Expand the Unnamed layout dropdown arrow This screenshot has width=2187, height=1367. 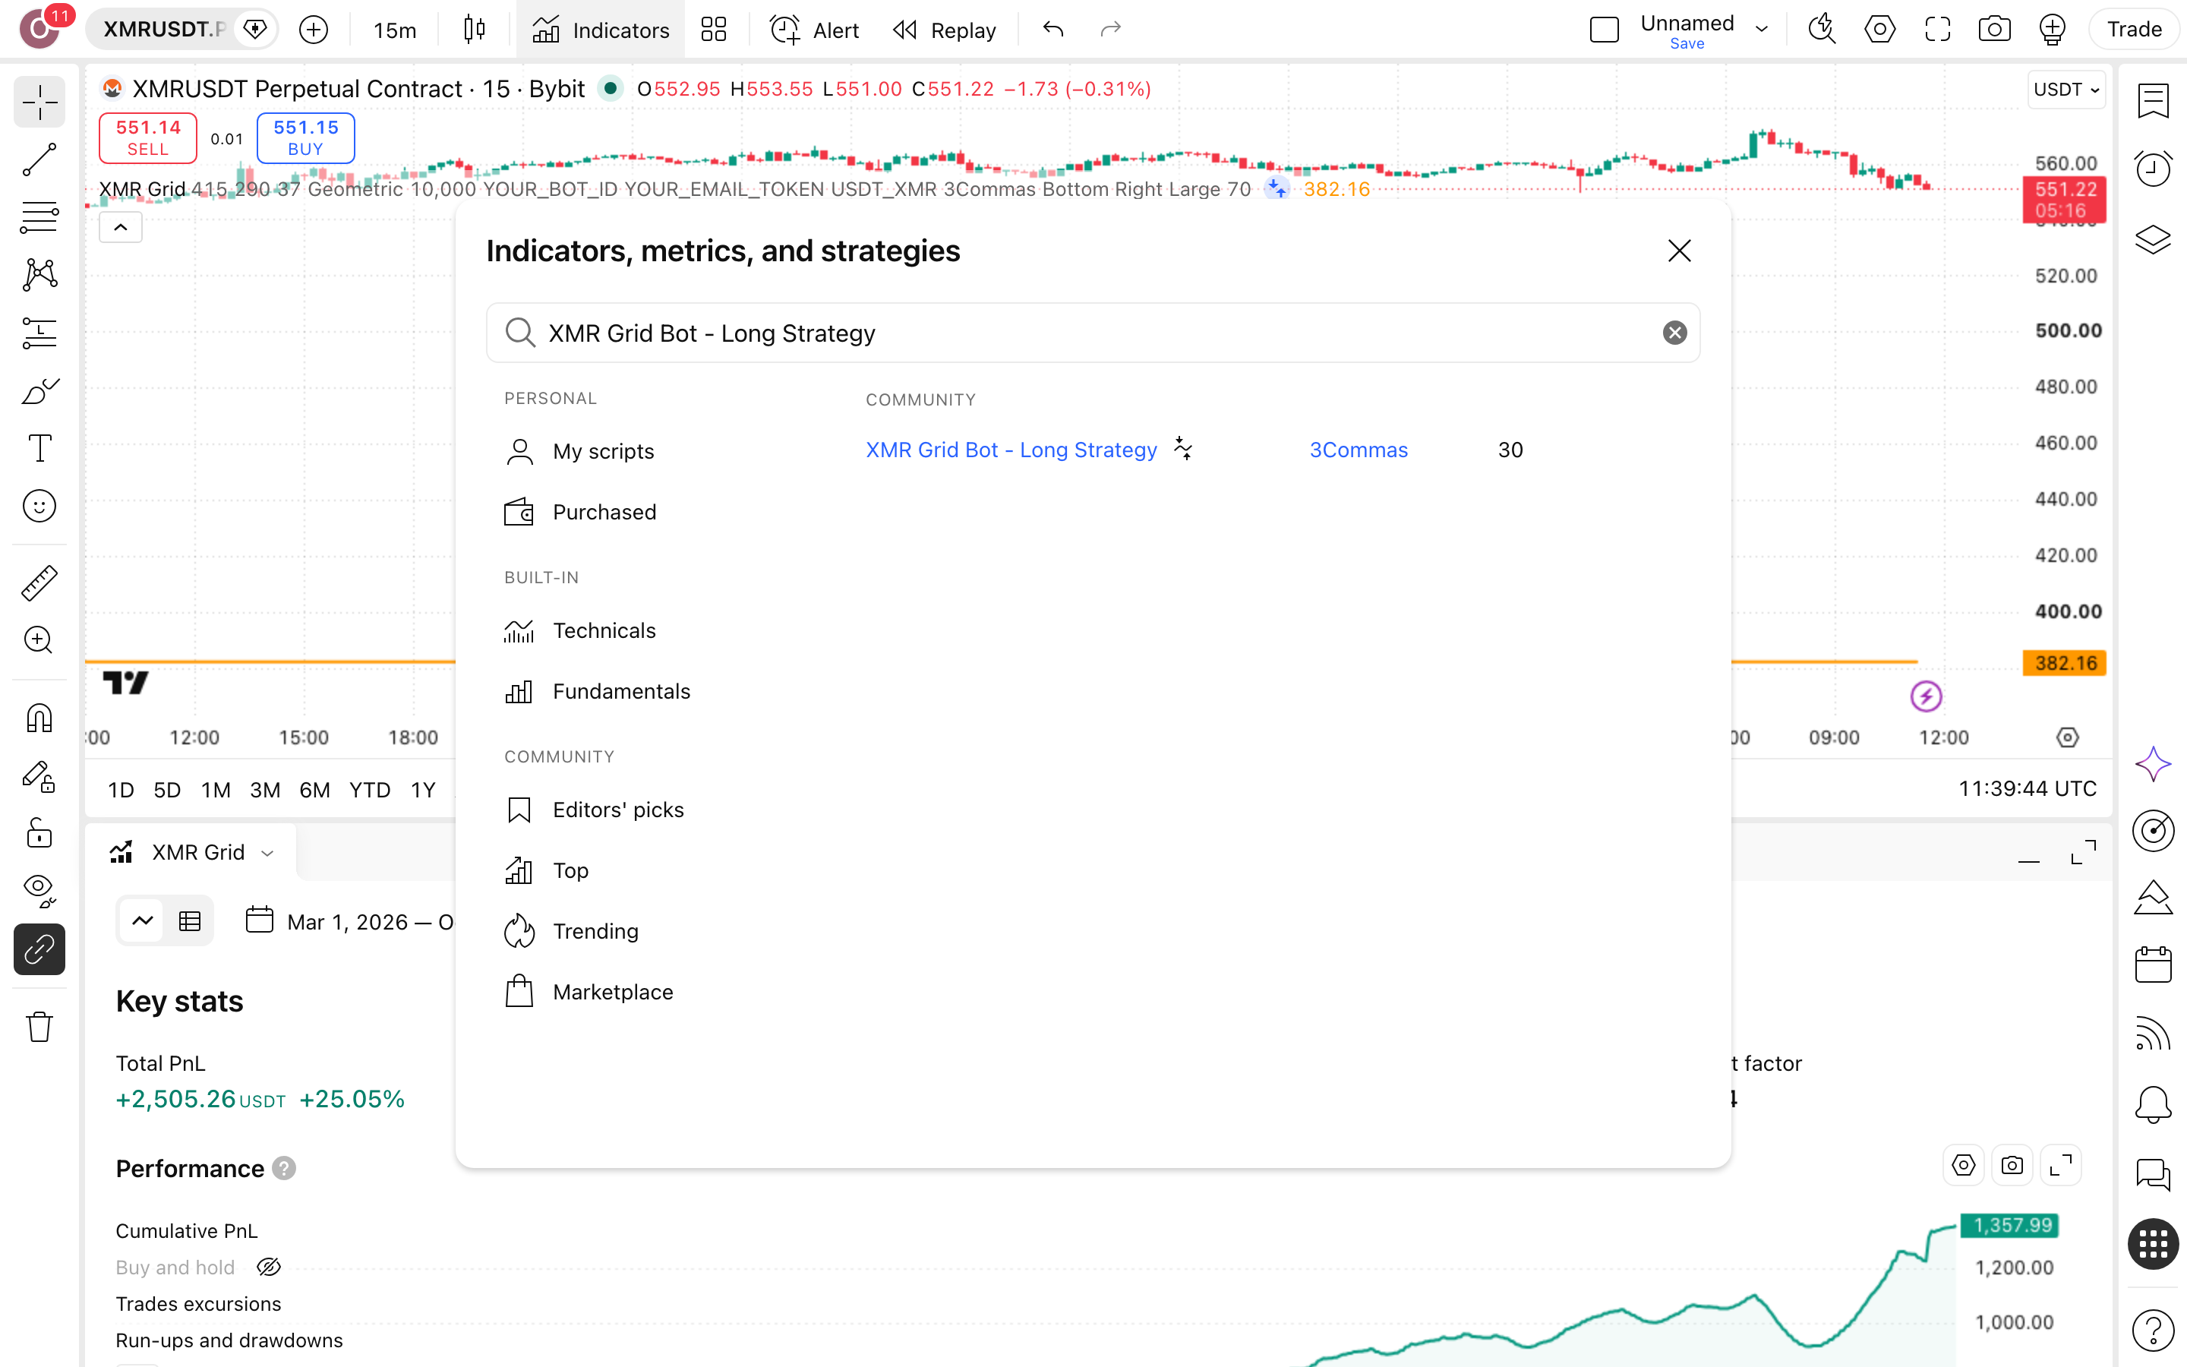point(1761,30)
